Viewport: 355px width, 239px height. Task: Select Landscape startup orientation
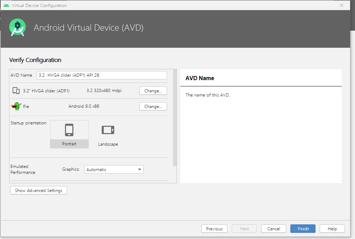pos(108,134)
